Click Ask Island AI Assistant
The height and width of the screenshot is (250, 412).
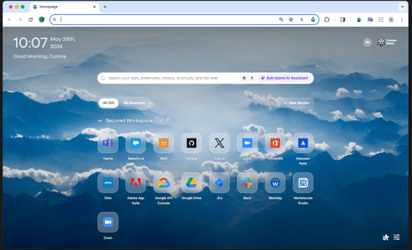285,78
